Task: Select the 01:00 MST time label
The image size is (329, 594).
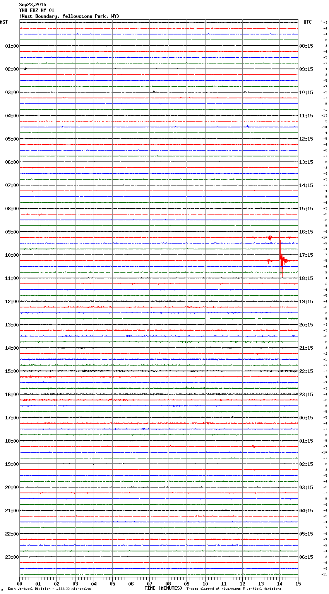Action: [x=12, y=46]
